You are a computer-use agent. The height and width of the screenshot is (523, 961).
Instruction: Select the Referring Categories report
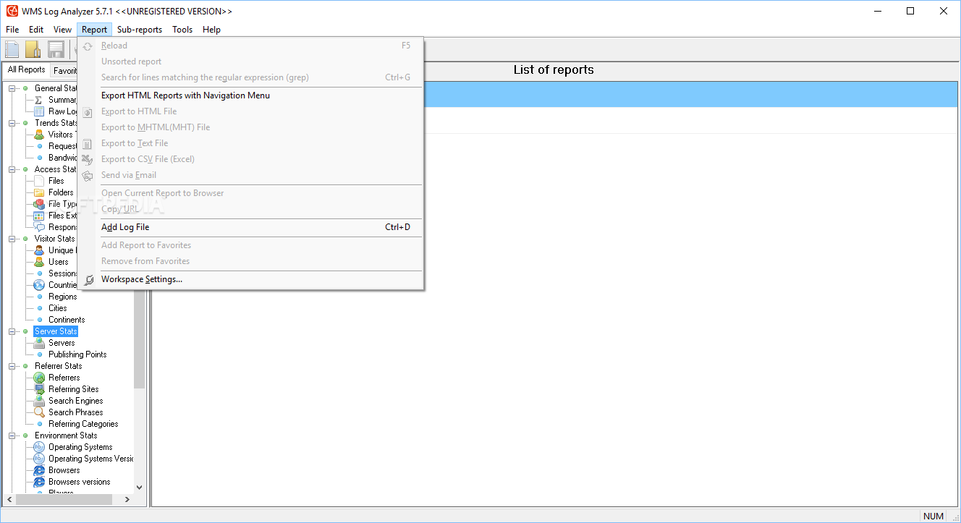click(83, 424)
